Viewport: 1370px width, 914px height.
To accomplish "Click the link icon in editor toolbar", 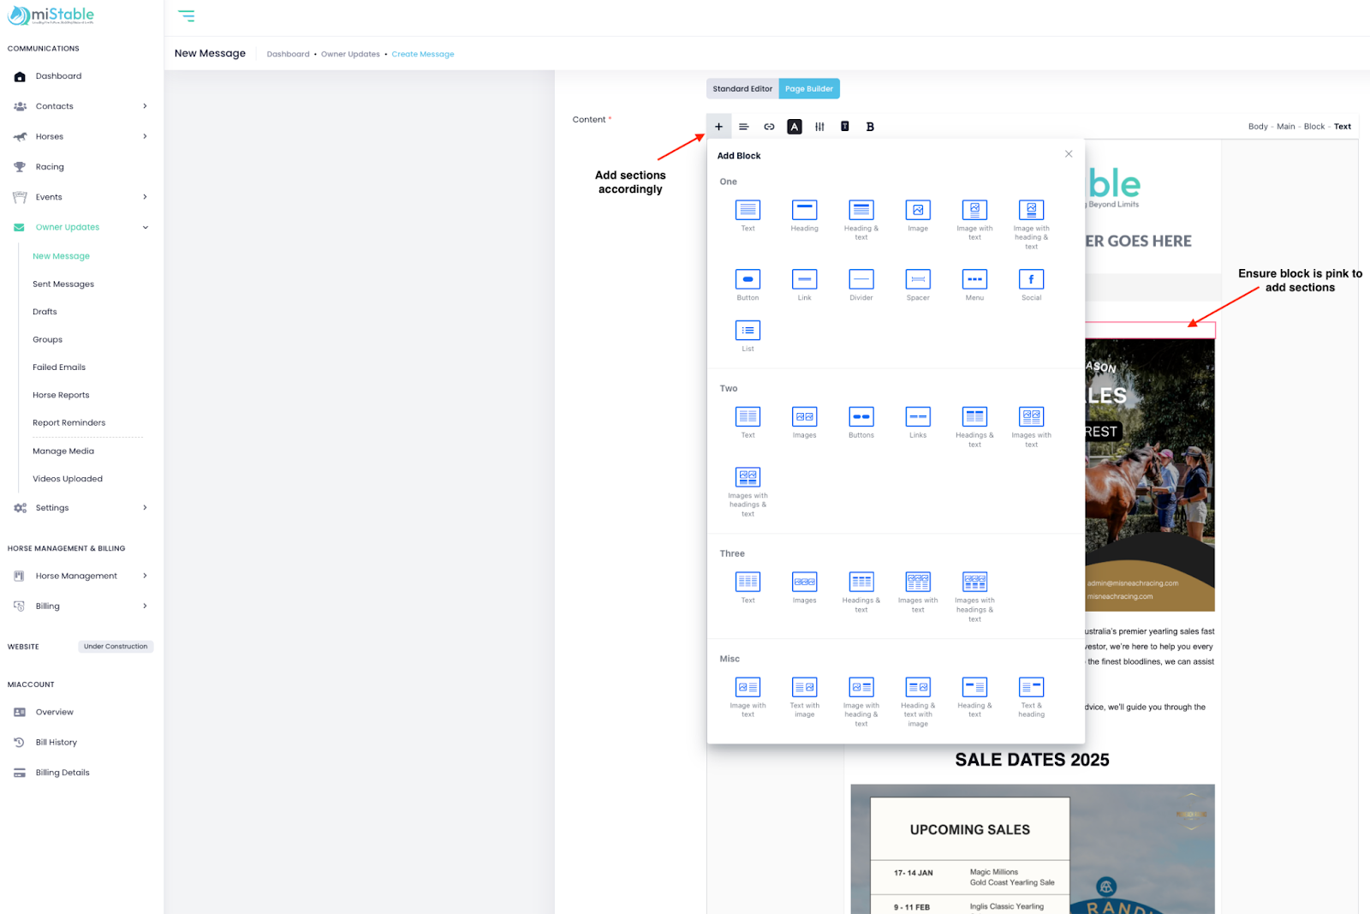I will (769, 127).
